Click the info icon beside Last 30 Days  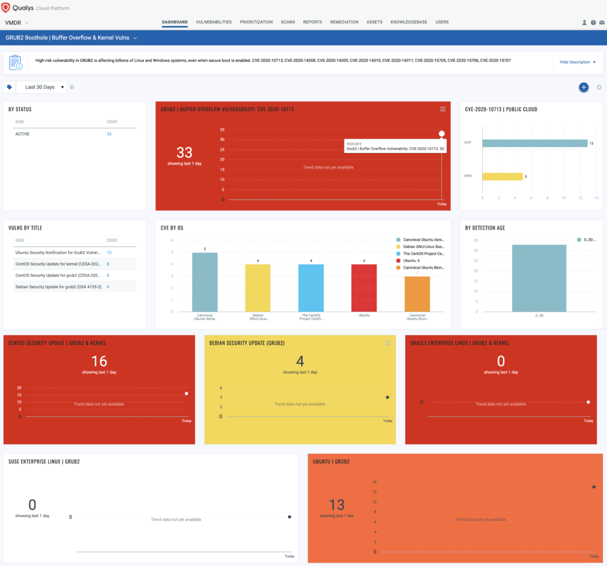tap(72, 87)
